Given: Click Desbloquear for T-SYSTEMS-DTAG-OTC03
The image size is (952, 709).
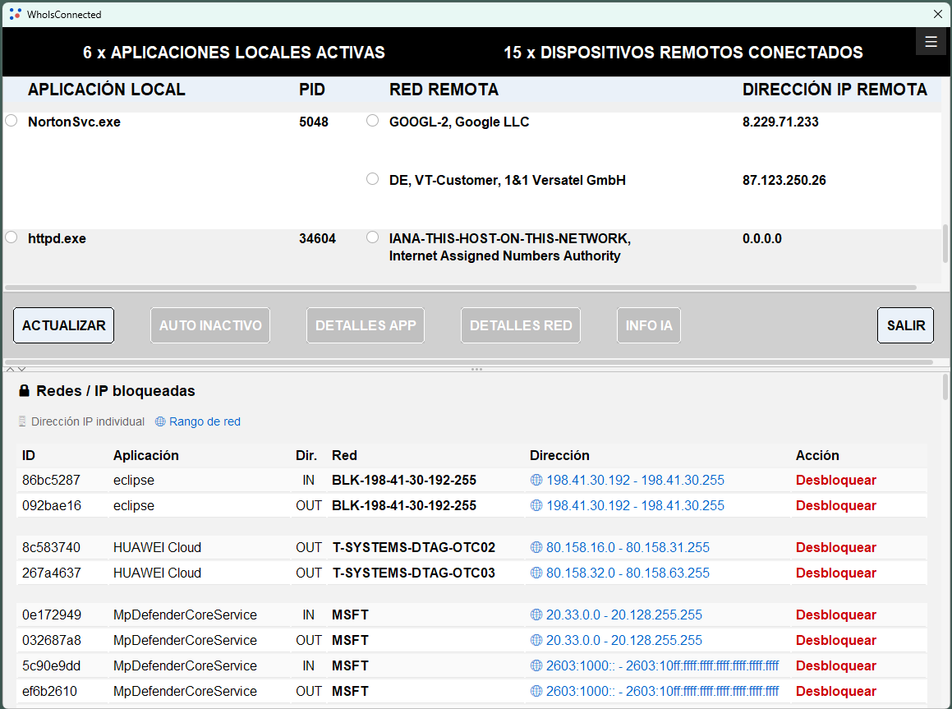Looking at the screenshot, I should pyautogui.click(x=836, y=573).
